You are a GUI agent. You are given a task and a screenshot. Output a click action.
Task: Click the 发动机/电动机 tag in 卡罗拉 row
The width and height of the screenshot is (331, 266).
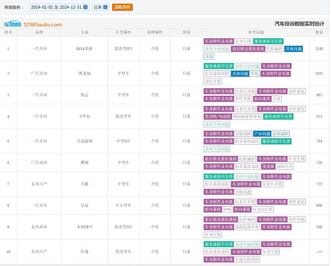pos(218,116)
